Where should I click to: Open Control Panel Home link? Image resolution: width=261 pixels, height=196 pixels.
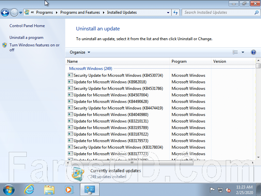pyautogui.click(x=27, y=26)
